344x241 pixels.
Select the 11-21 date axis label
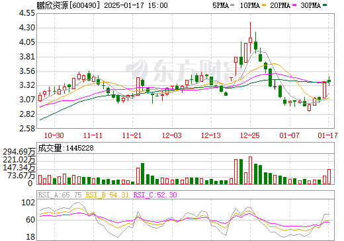point(132,135)
